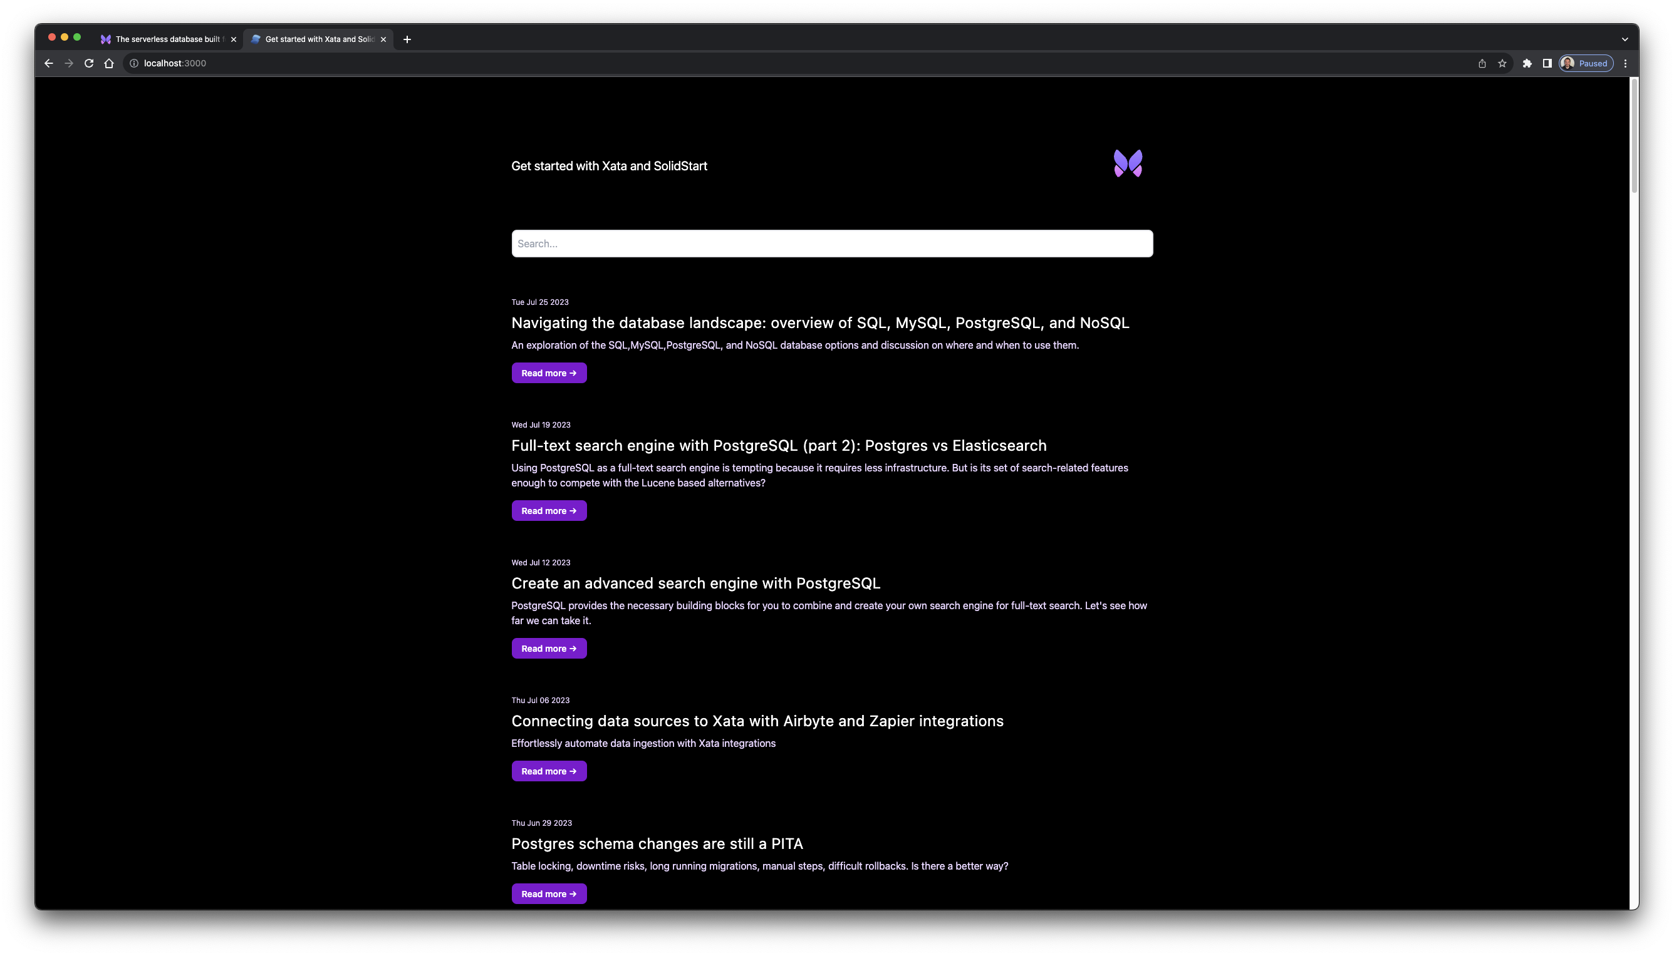Open a new browser tab
The width and height of the screenshot is (1674, 956).
click(x=407, y=39)
